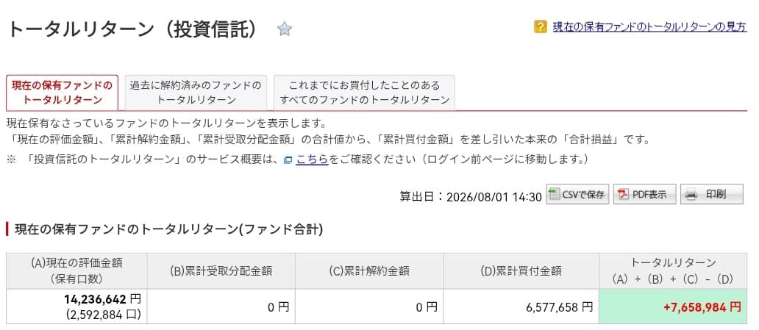The image size is (759, 330).
Task: Click the yellow question mark help icon
Action: tap(541, 26)
